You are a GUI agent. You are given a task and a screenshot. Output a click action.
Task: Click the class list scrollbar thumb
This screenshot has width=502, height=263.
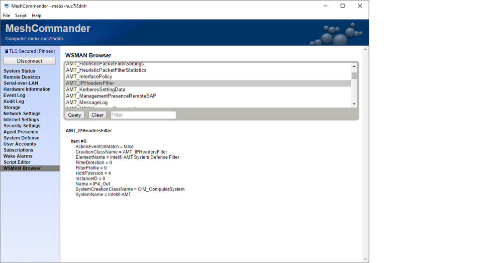[354, 76]
